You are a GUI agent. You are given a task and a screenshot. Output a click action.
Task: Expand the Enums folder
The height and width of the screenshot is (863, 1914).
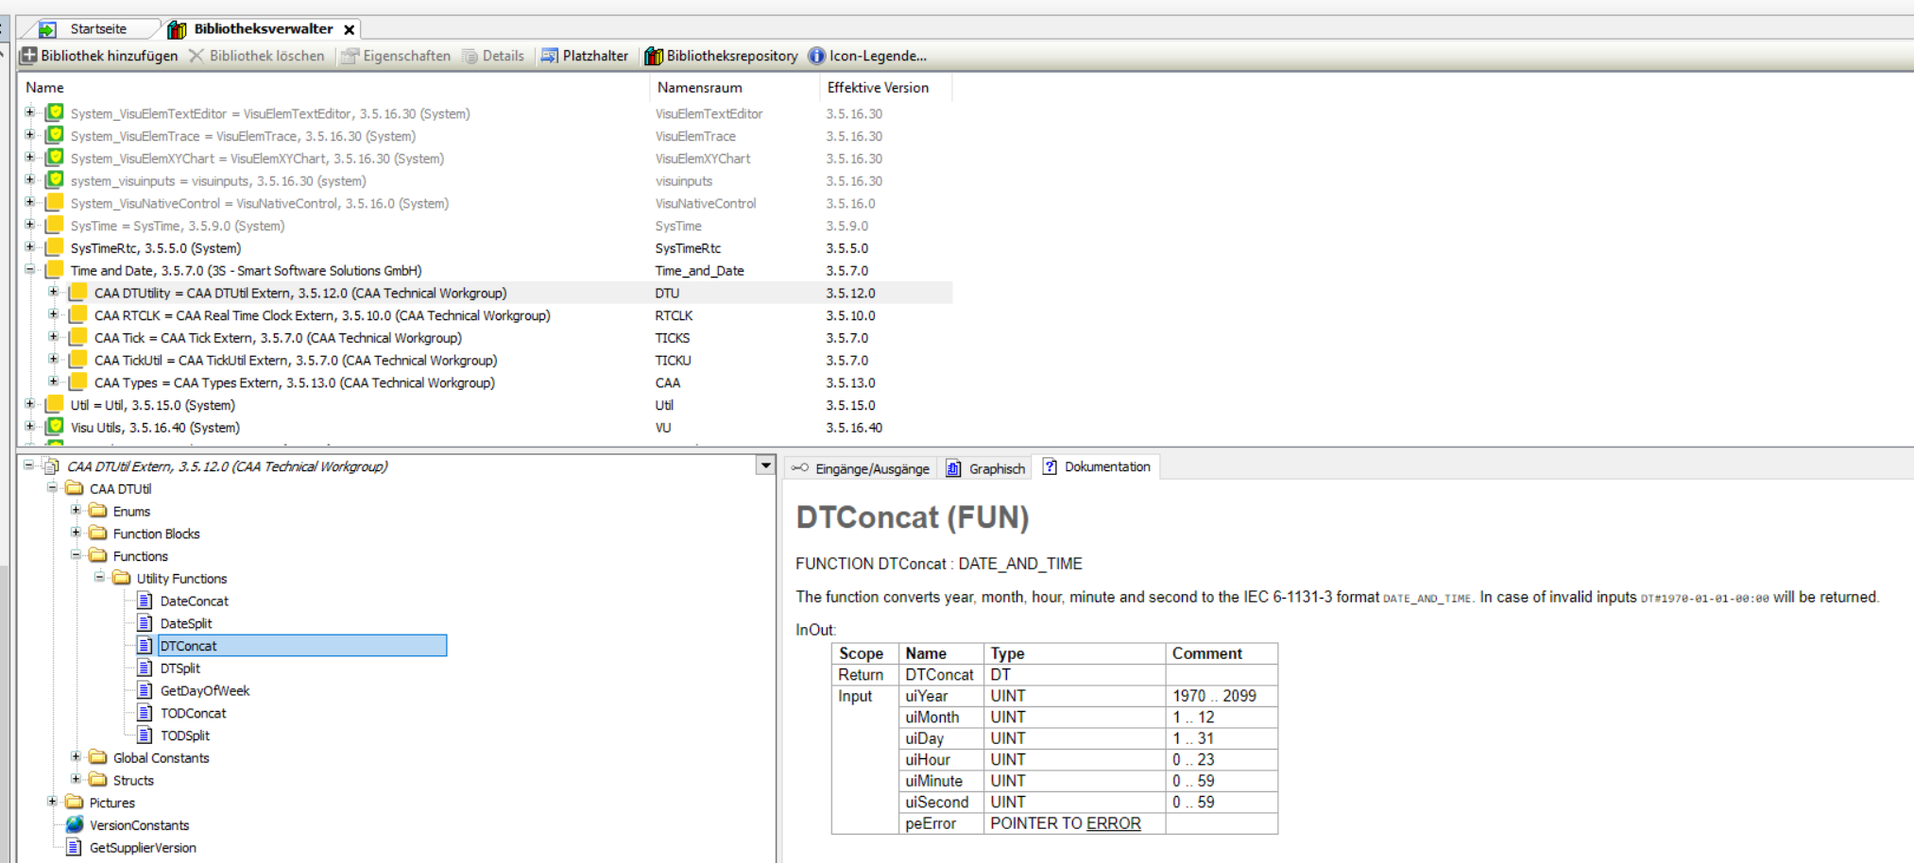pos(77,510)
